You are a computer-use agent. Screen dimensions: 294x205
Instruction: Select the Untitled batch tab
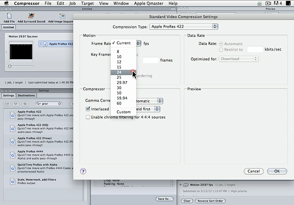point(8,27)
